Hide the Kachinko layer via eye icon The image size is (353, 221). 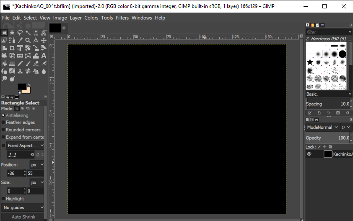309,154
